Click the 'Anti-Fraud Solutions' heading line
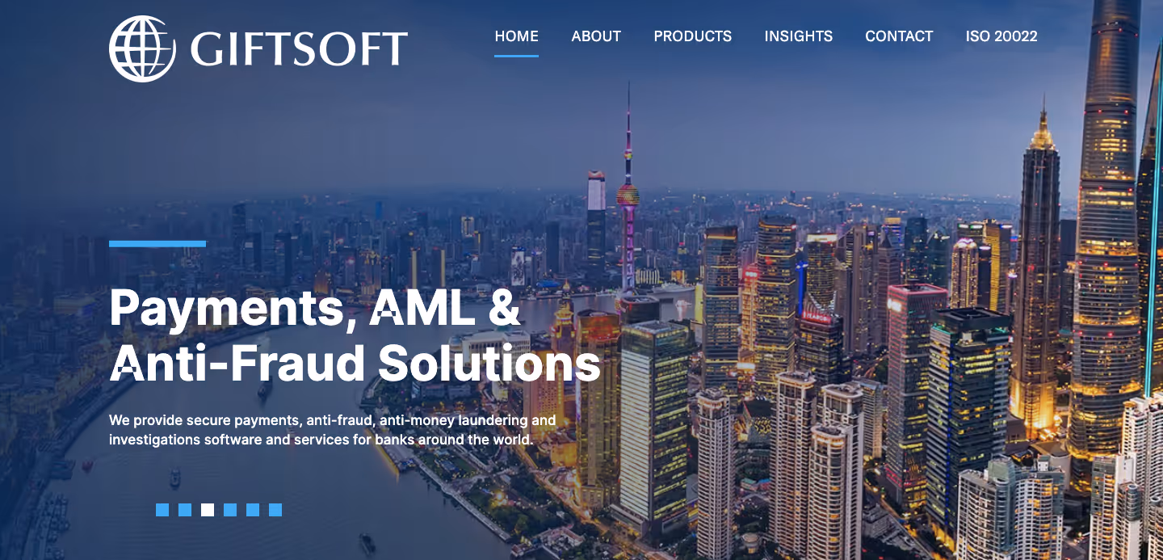Screen dimensions: 1163x560 coord(355,364)
